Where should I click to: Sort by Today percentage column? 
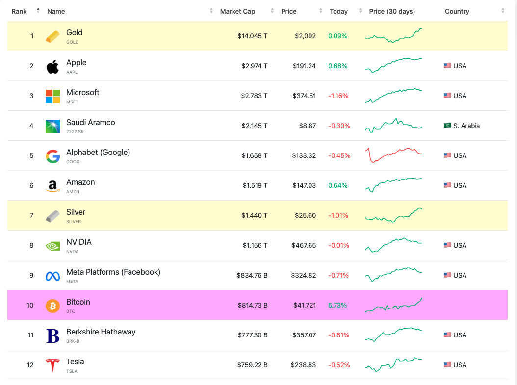[x=338, y=11]
